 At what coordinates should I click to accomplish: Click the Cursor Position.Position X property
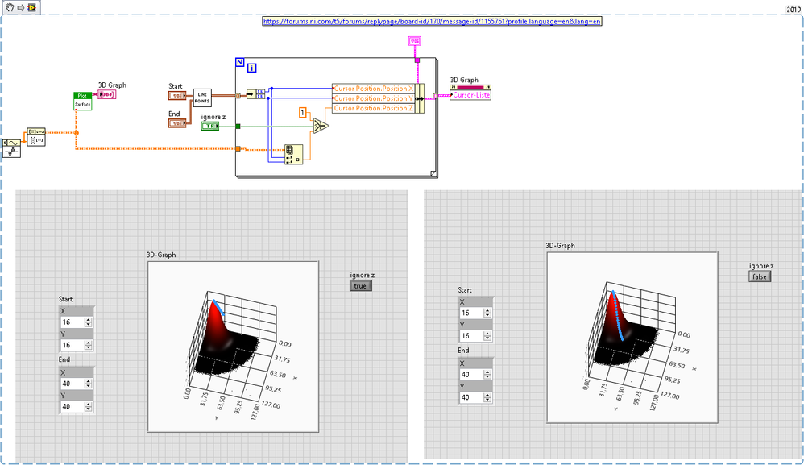[373, 88]
